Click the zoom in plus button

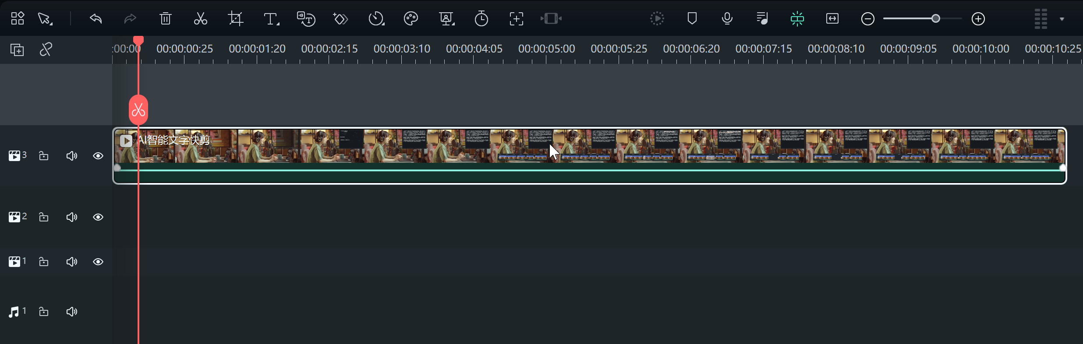[978, 19]
